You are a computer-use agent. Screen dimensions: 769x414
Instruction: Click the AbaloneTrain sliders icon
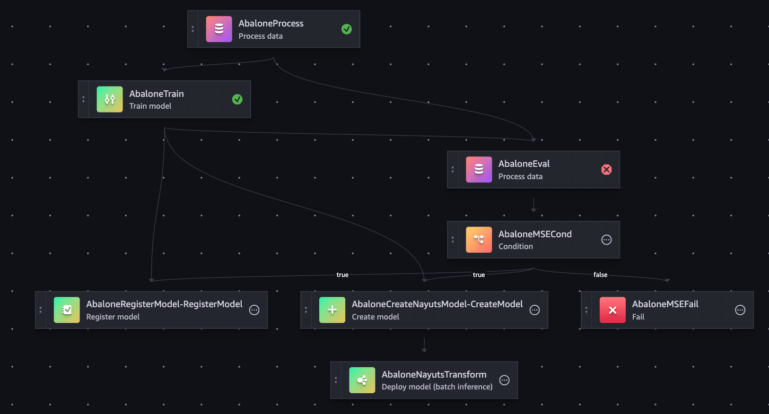point(110,99)
